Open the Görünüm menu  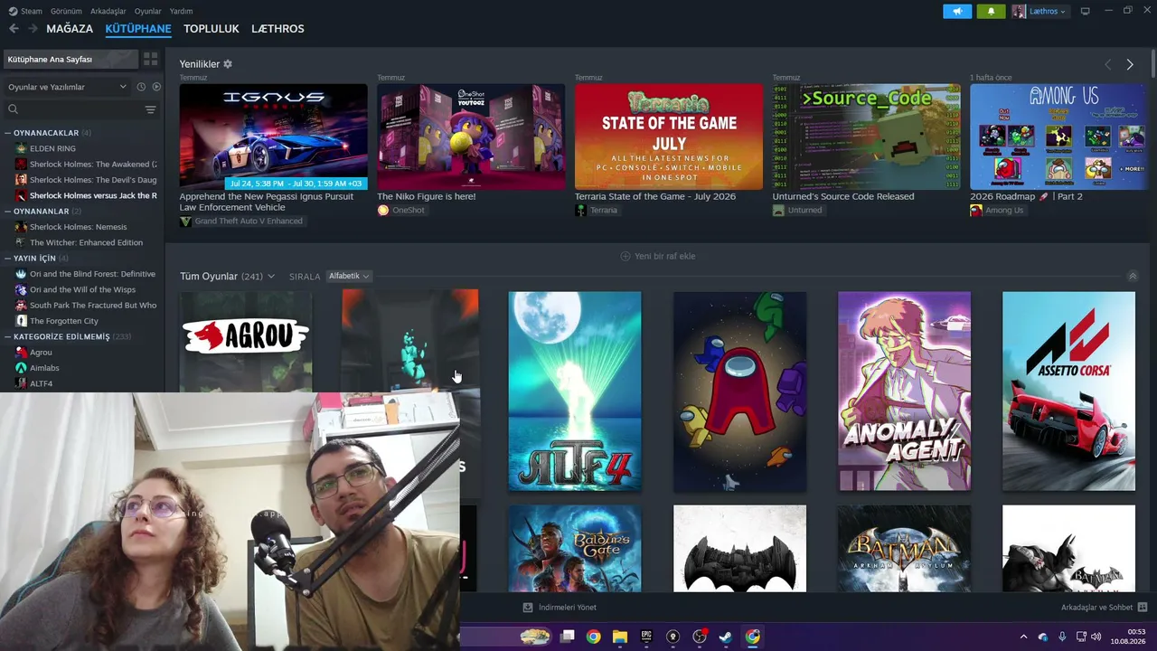click(66, 11)
